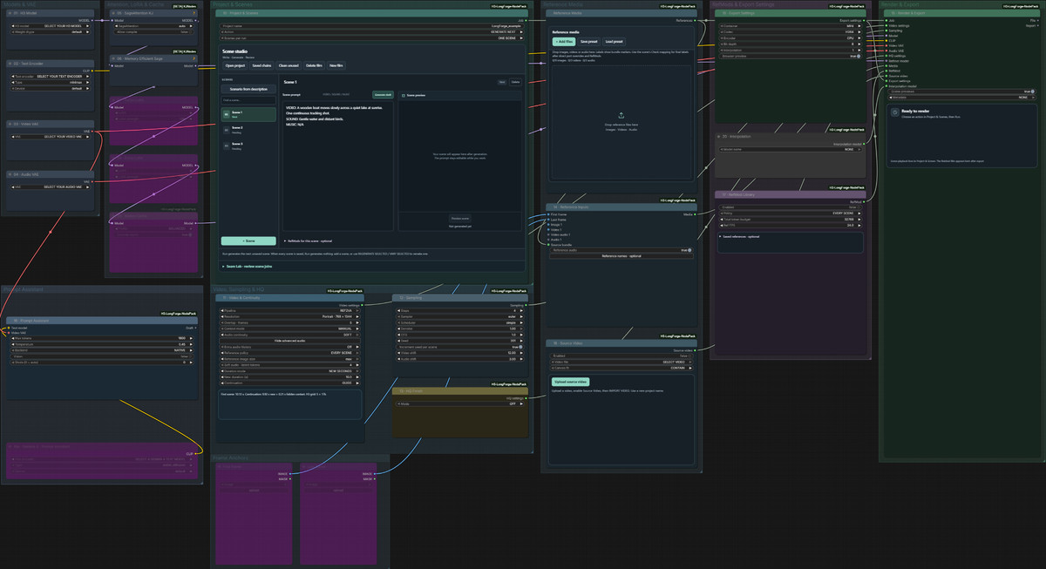Click the Ready to render status icon
The width and height of the screenshot is (1046, 569).
[x=895, y=112]
